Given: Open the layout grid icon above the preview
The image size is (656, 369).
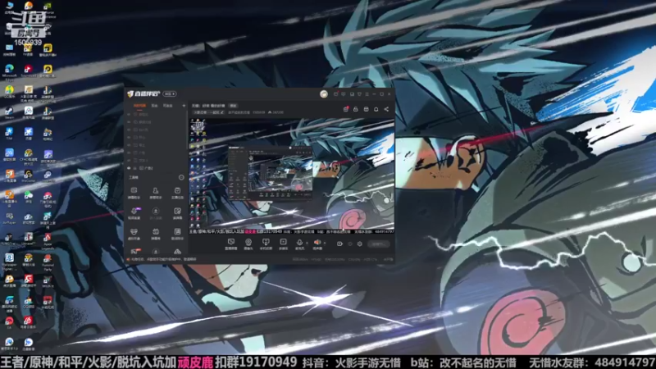Looking at the screenshot, I should (366, 109).
